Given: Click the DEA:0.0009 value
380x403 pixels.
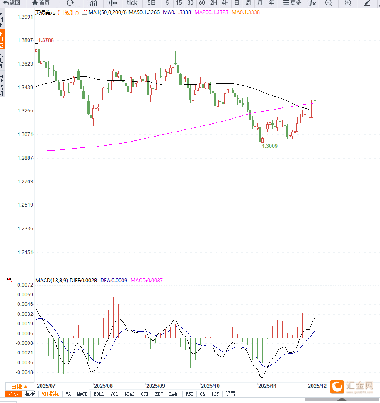Looking at the screenshot, I should pyautogui.click(x=114, y=281).
